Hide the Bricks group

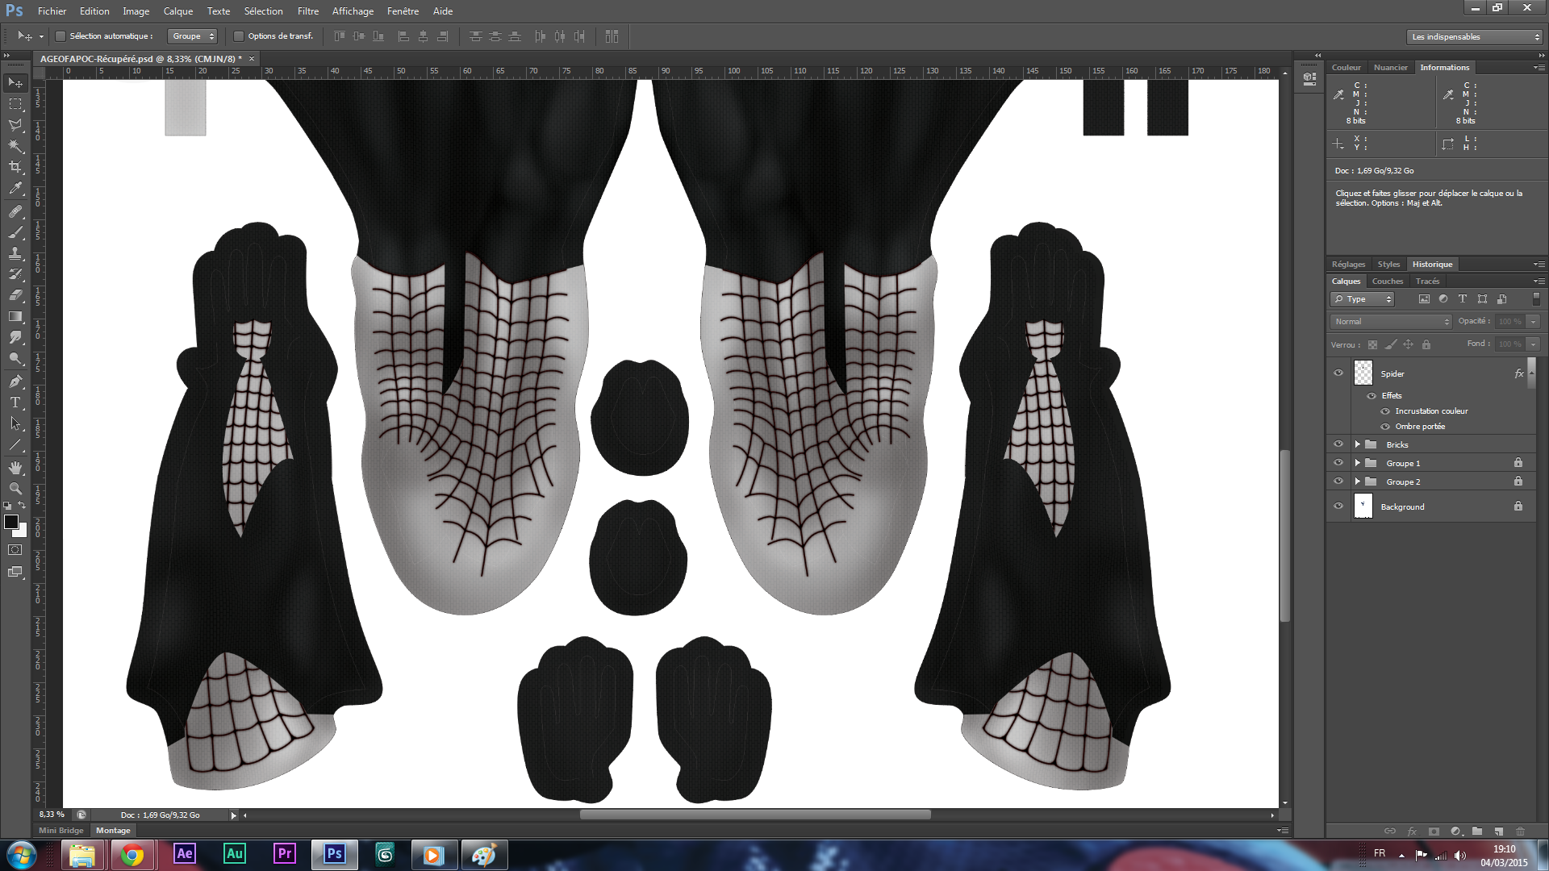coord(1338,444)
